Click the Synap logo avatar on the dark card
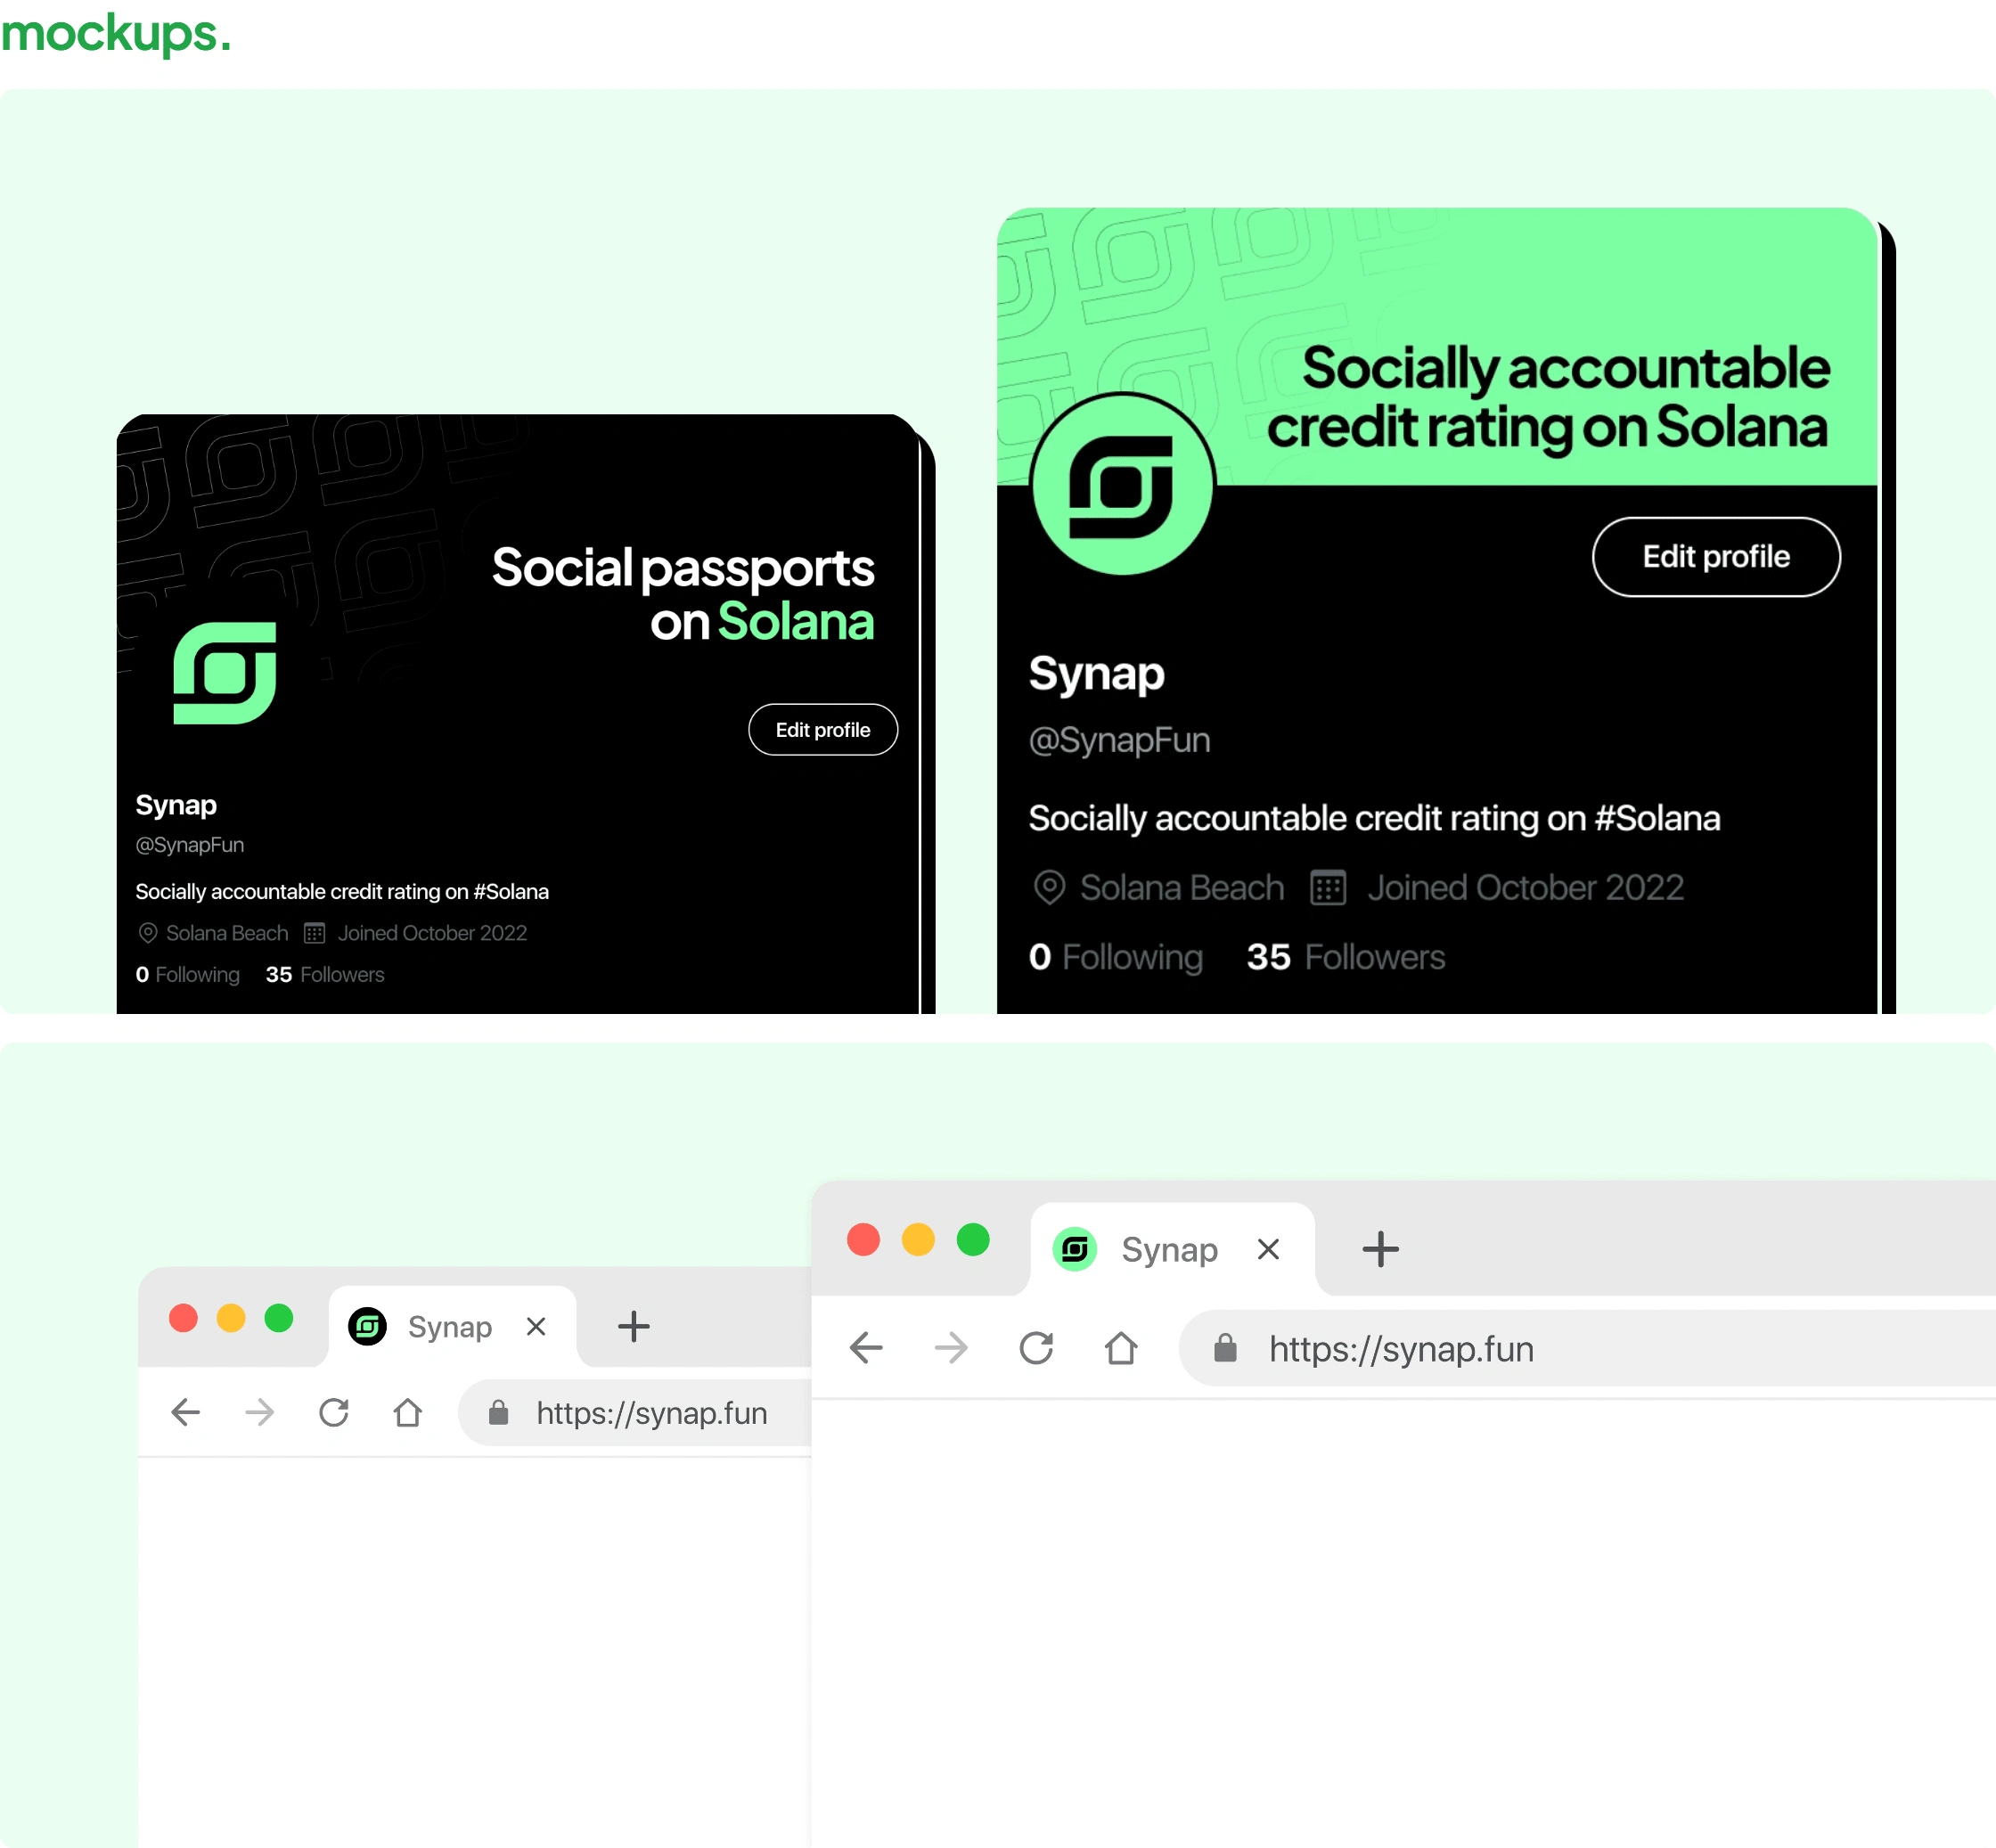 [x=225, y=673]
